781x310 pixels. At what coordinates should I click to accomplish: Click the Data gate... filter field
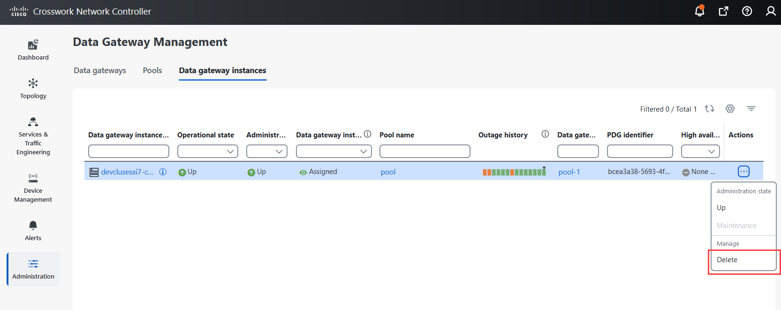pyautogui.click(x=578, y=151)
